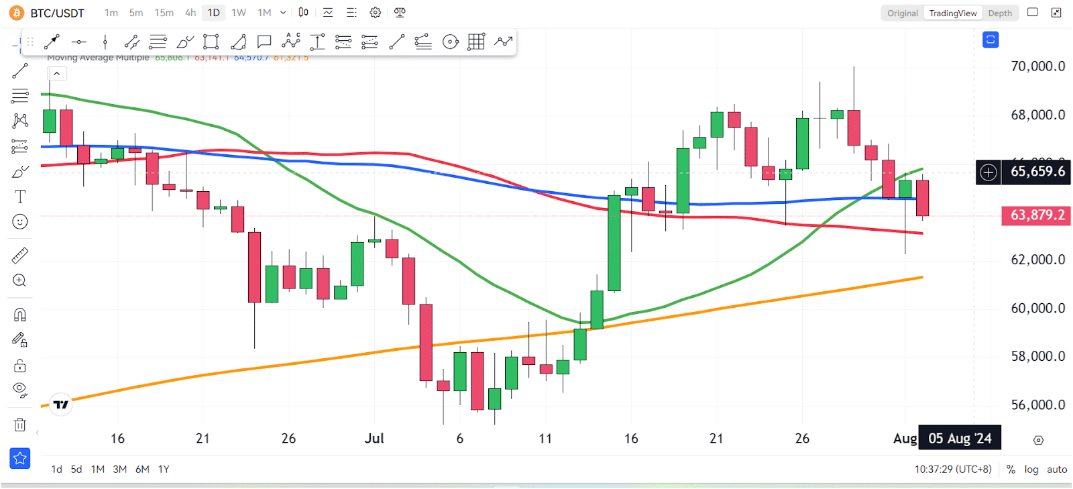
Task: Select the parallel channel tool in favorites bar
Action: [x=132, y=42]
